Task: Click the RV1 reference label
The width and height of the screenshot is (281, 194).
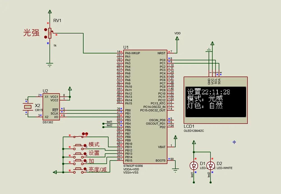Action: click(57, 21)
